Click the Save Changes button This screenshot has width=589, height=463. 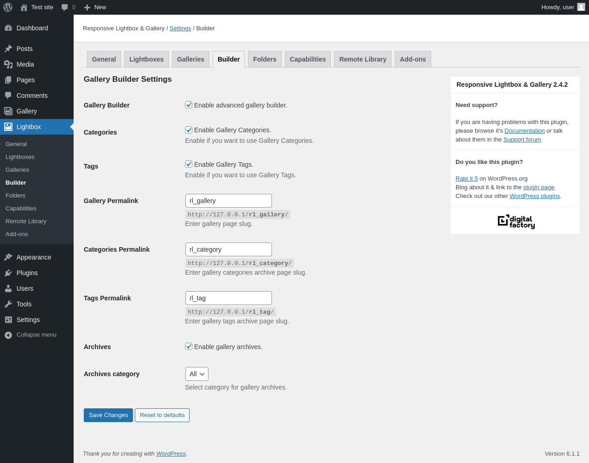(x=108, y=415)
